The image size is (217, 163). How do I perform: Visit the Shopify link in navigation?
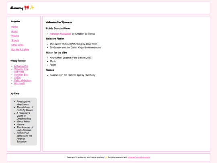pos(15,41)
